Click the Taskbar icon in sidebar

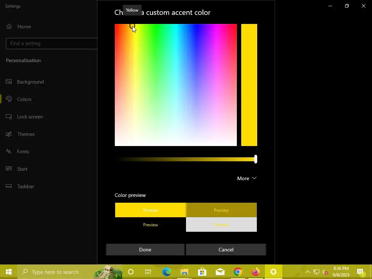(9, 186)
